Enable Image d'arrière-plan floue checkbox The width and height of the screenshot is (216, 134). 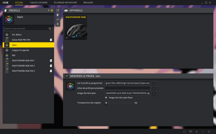pos(106,98)
